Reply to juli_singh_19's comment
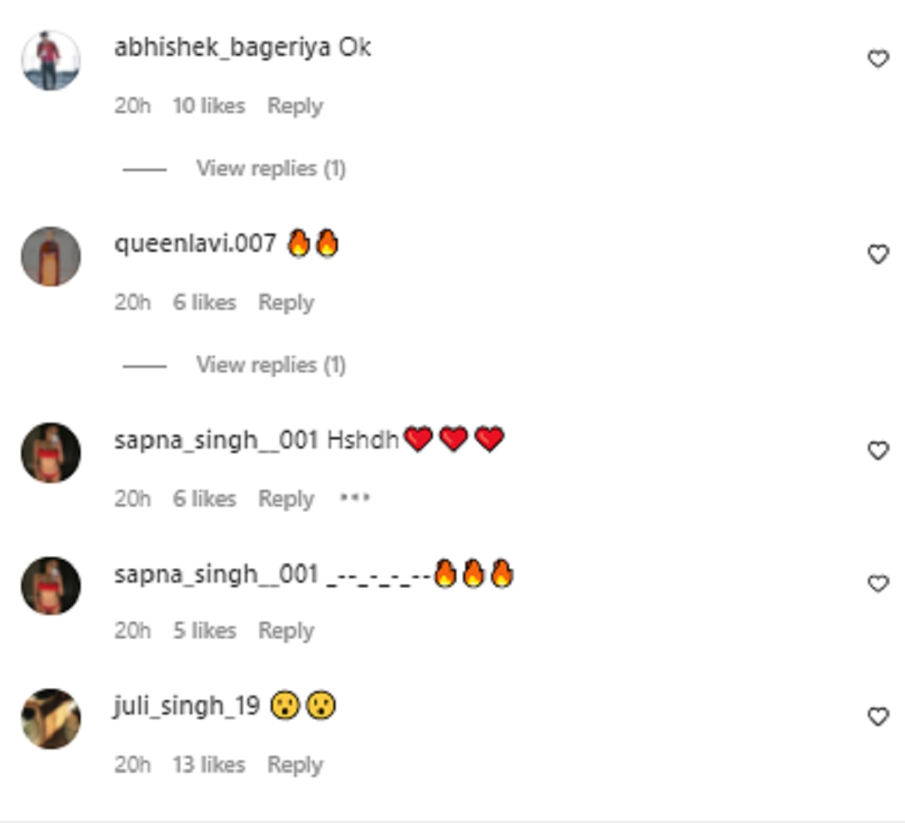Screen dimensions: 905x823 295,765
